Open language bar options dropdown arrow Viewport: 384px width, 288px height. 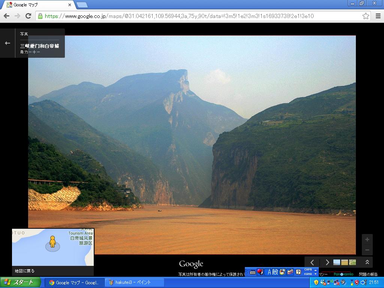(316, 274)
